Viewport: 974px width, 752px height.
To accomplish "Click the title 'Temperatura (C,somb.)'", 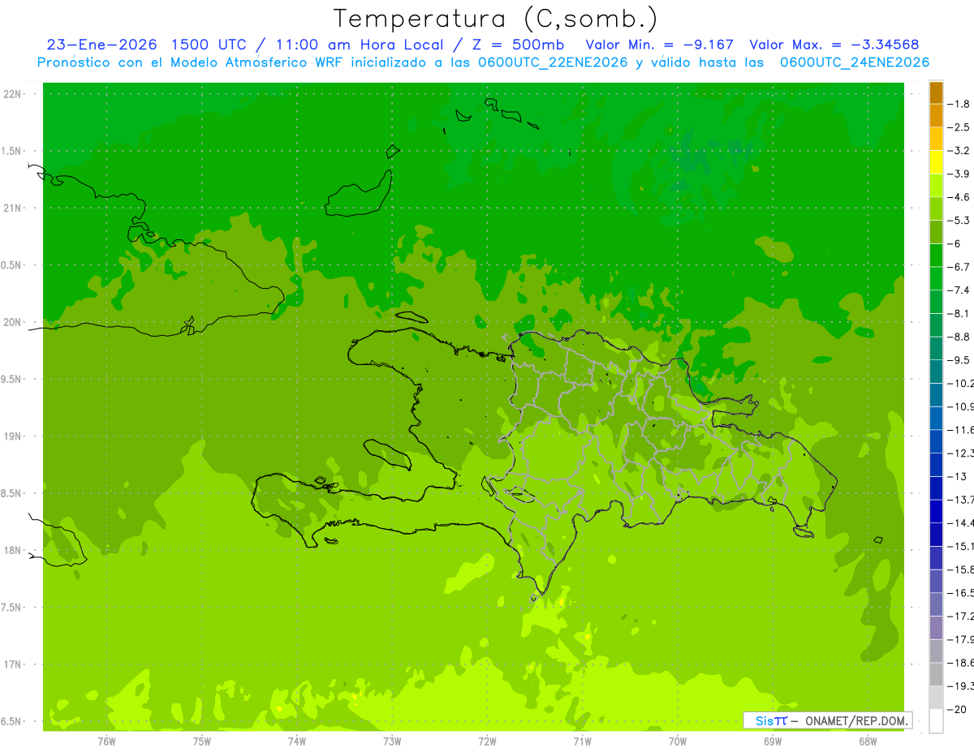I will (x=496, y=19).
